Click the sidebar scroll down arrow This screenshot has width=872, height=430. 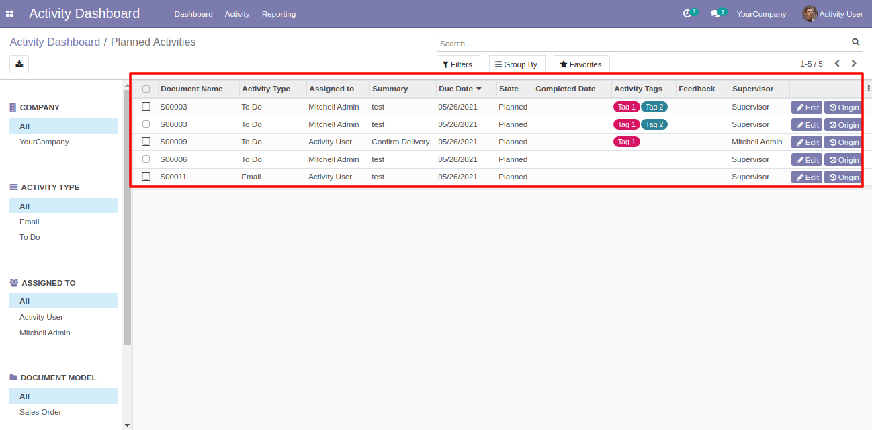(x=128, y=425)
